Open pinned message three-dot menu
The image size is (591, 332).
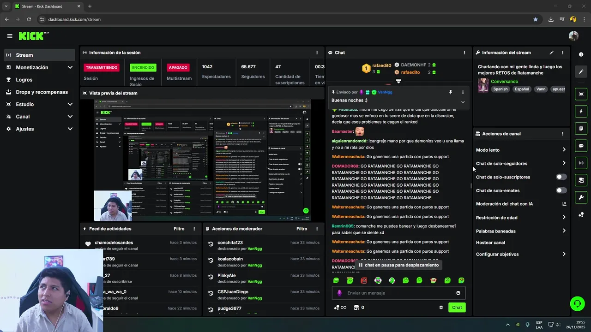tap(463, 92)
